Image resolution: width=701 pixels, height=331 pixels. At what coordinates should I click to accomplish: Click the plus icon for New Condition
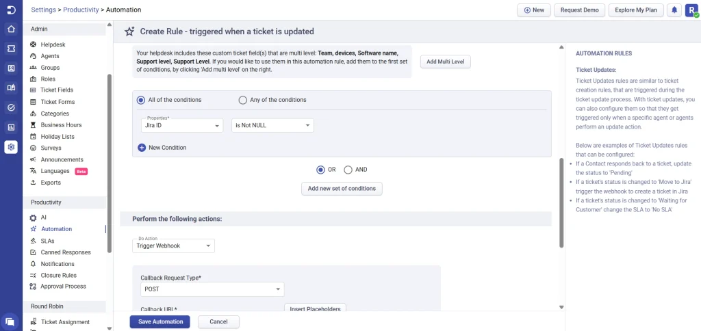(x=142, y=148)
